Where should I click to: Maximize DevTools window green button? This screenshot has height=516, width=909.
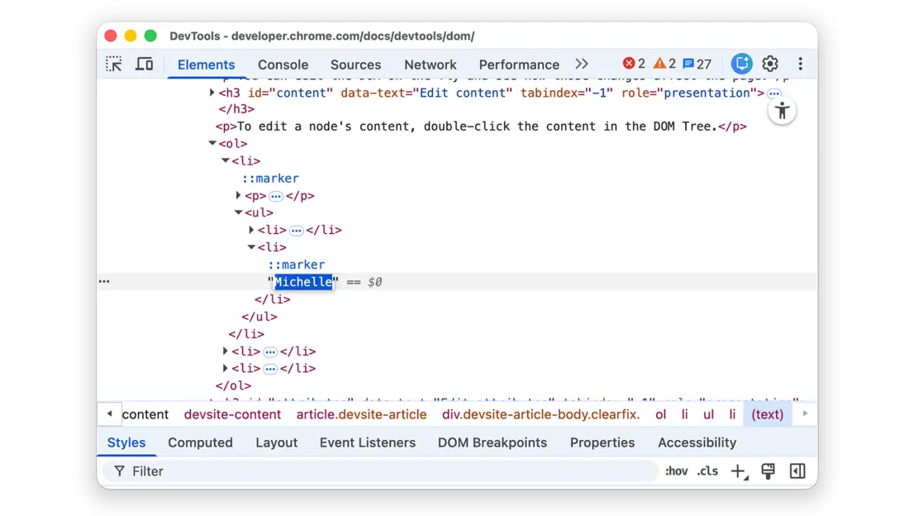(150, 36)
